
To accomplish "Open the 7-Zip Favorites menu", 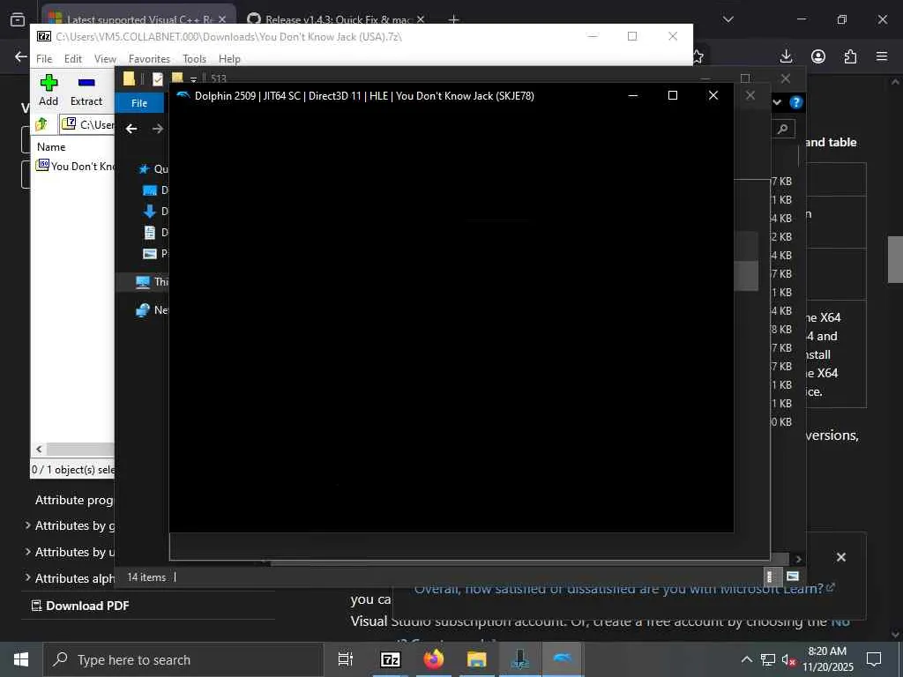I will tap(149, 59).
